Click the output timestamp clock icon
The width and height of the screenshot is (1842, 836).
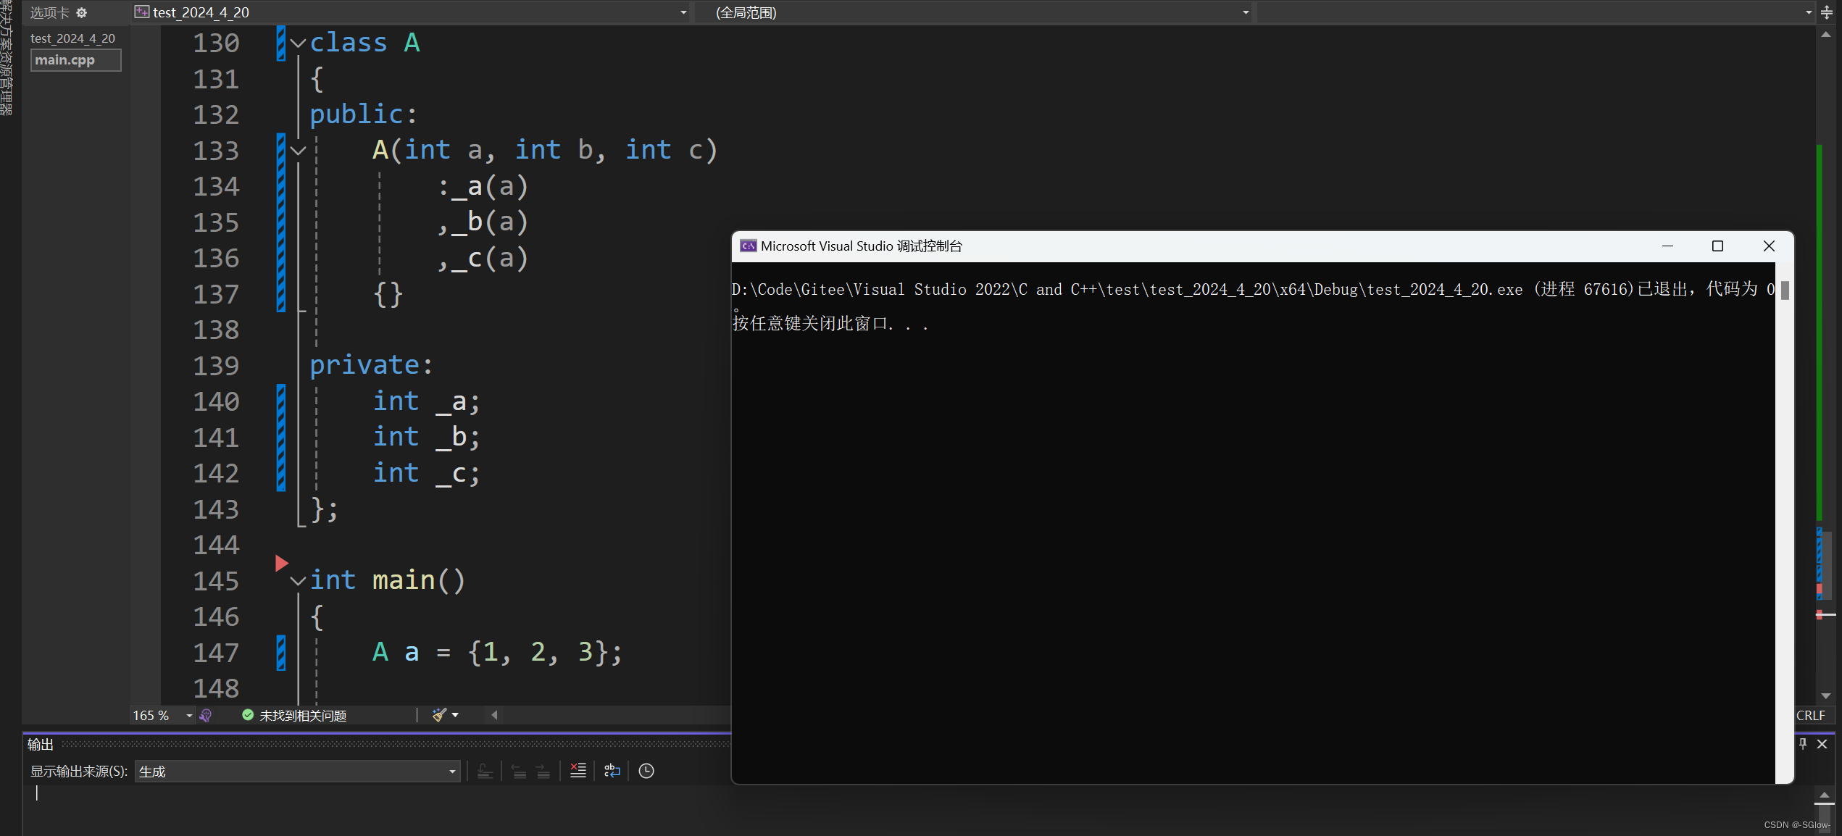click(x=646, y=771)
